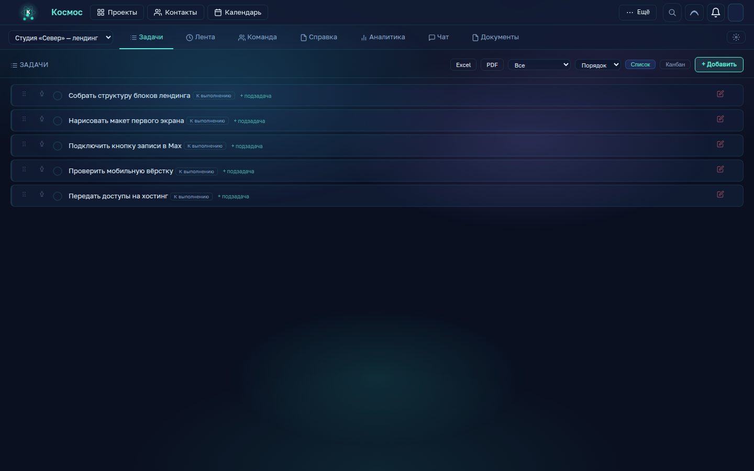Switch to Канбан view
754x471 pixels.
(675, 64)
